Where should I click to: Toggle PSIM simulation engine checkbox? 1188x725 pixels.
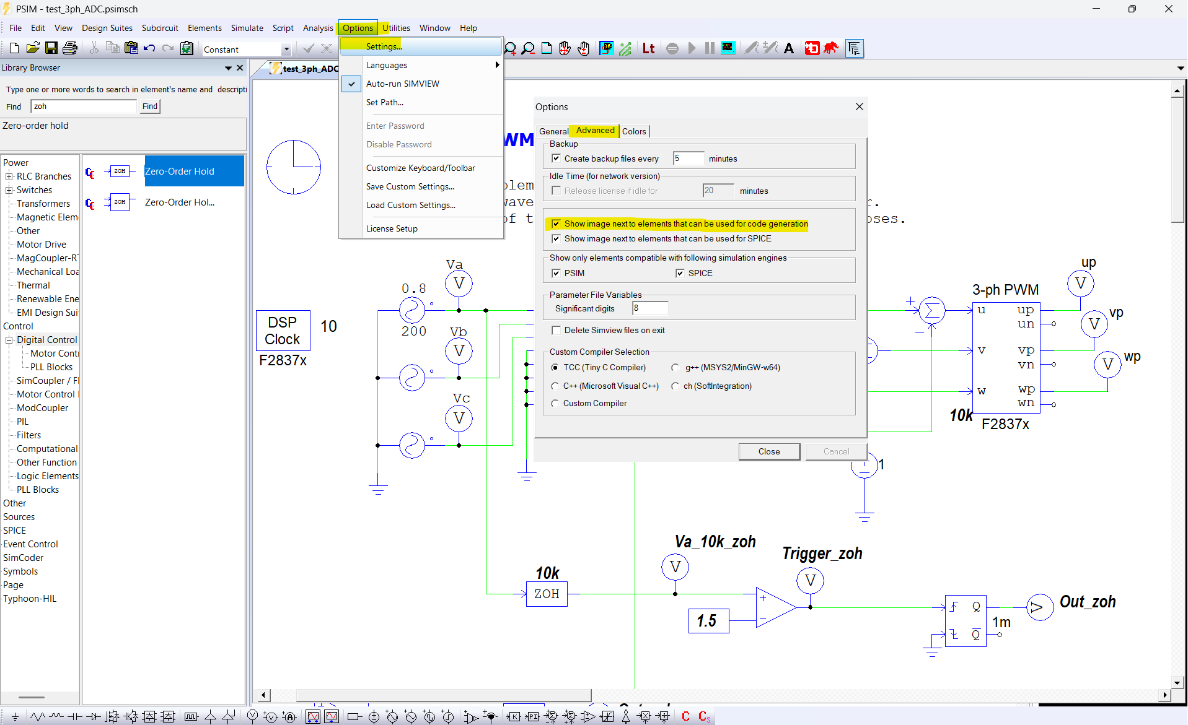556,273
